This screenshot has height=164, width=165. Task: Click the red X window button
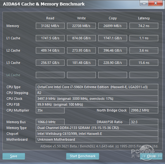click(156, 3)
